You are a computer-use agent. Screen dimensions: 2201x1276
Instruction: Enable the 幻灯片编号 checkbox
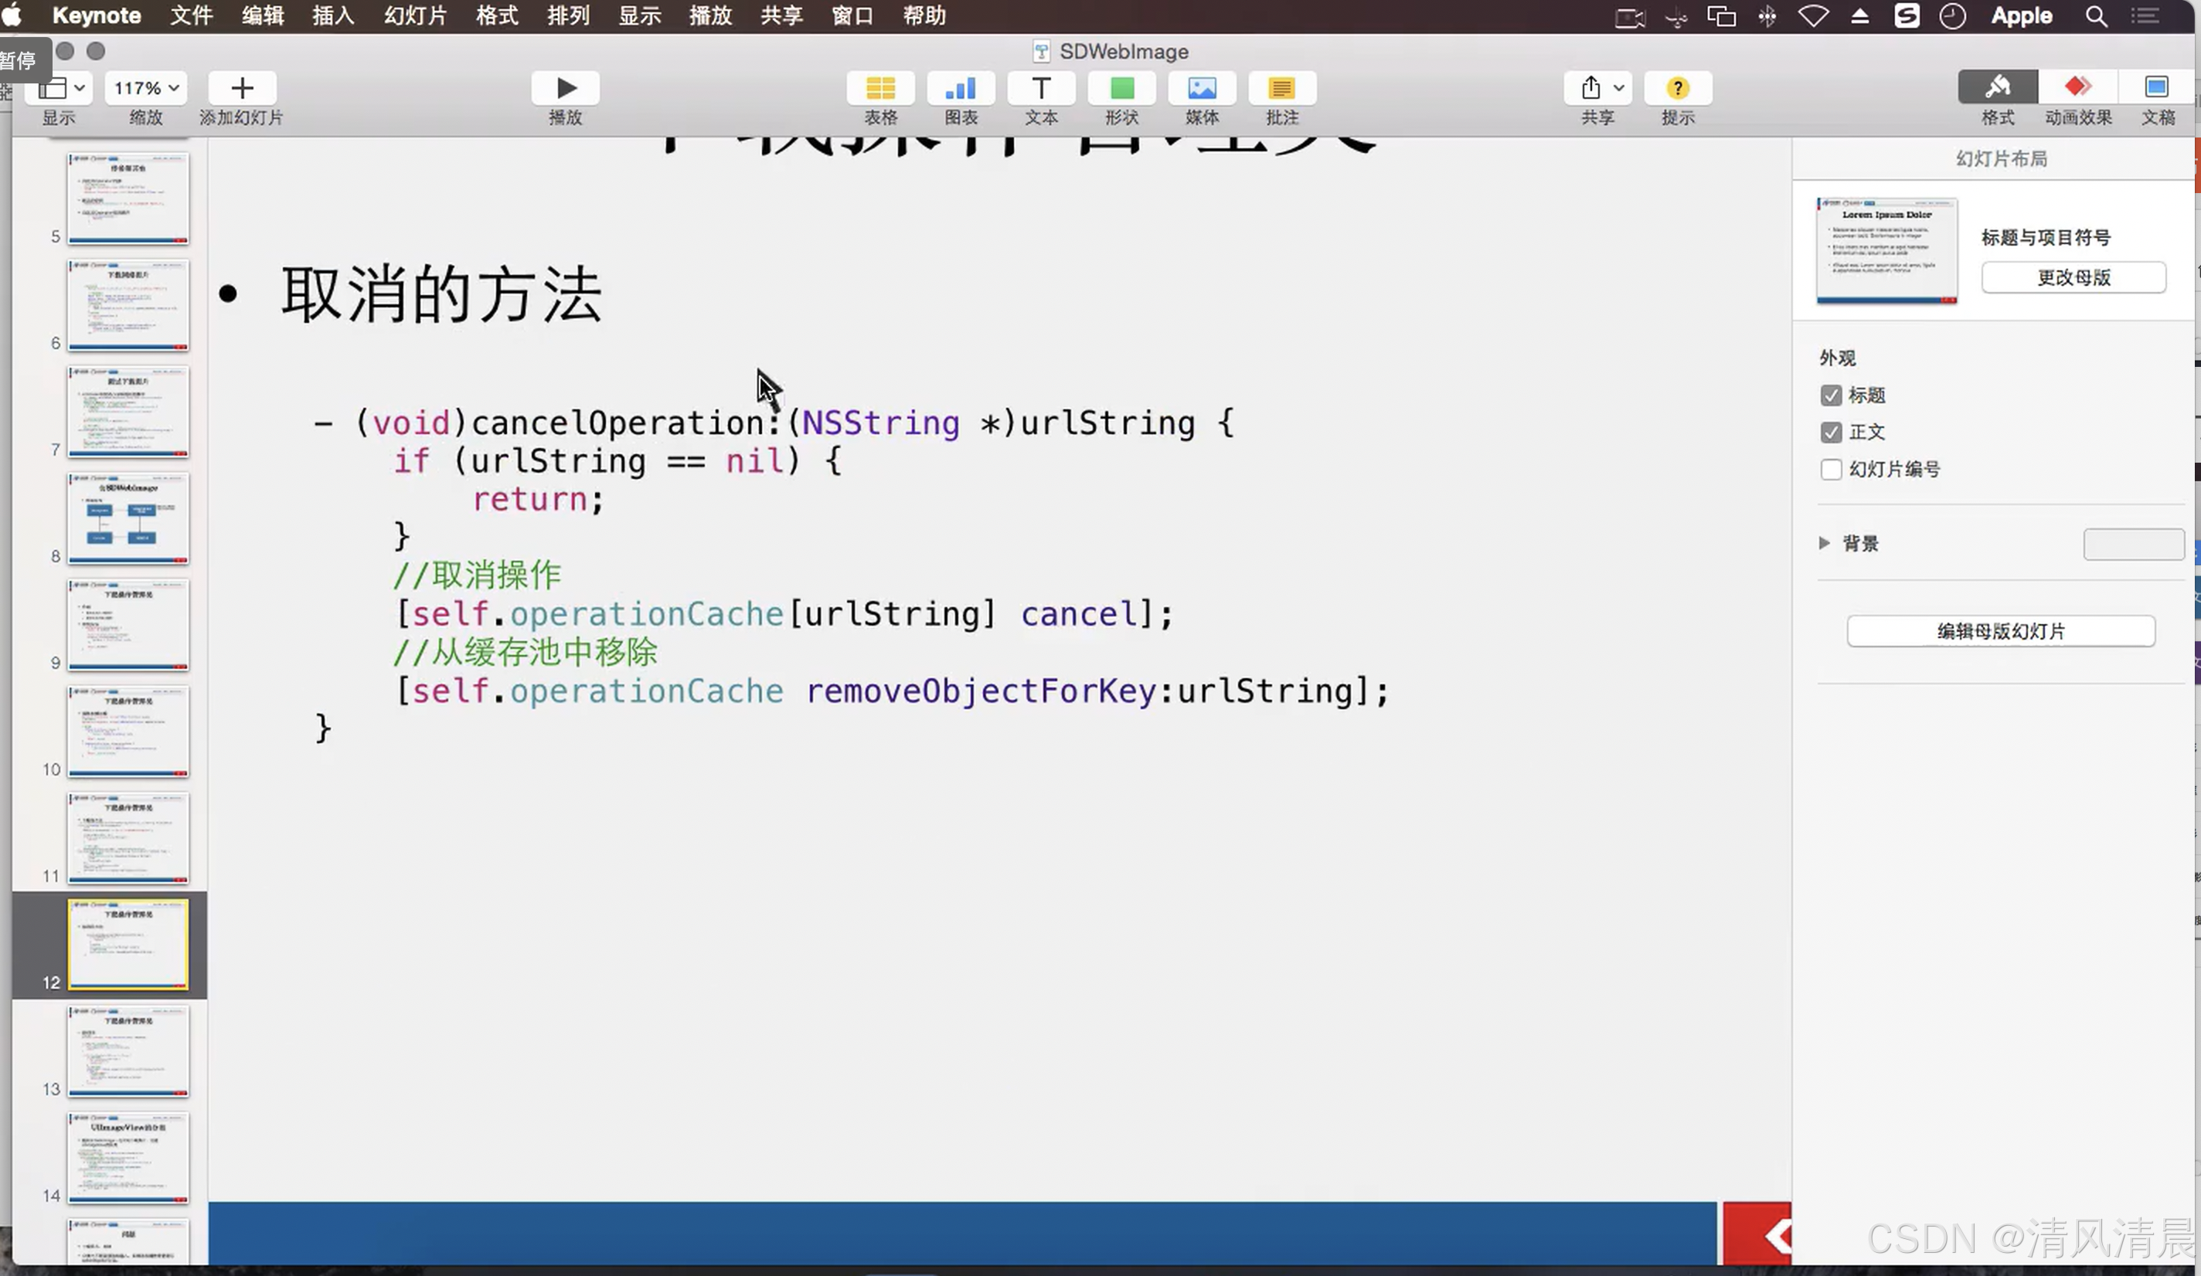pos(1831,470)
